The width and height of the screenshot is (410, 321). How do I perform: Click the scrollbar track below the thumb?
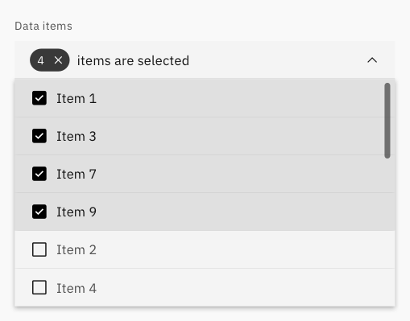tap(387, 231)
